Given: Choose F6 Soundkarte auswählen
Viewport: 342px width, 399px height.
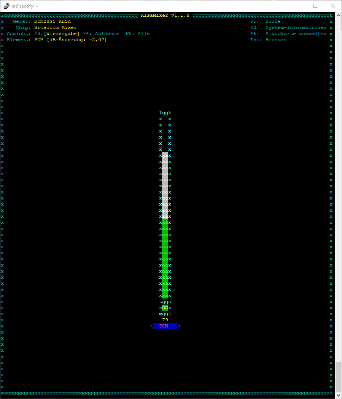Looking at the screenshot, I should (288, 34).
